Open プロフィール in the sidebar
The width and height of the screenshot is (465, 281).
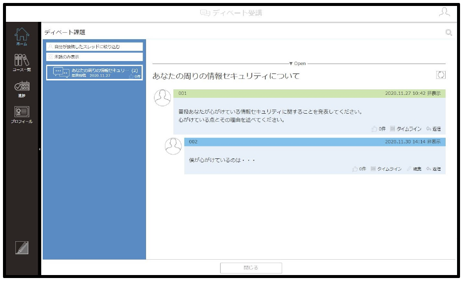tap(22, 115)
